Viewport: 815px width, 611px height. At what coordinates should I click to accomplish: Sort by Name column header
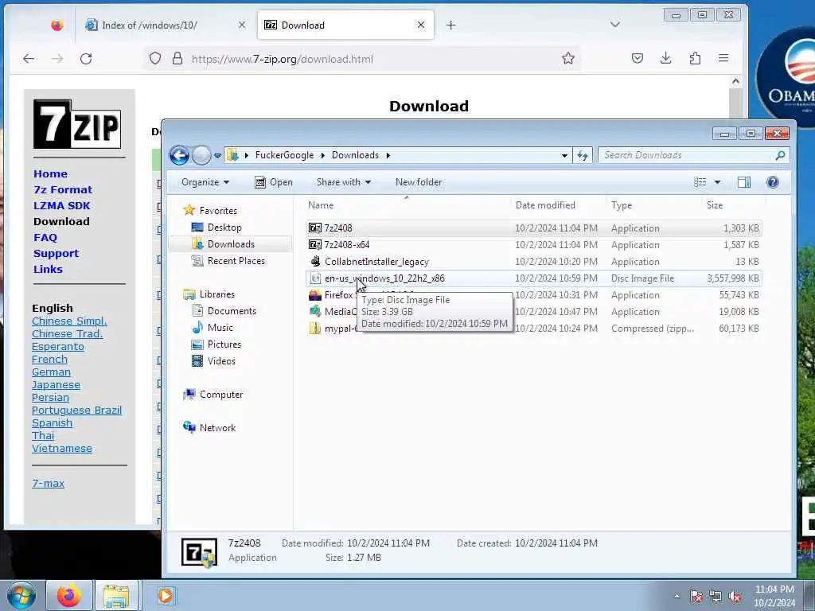click(407, 205)
